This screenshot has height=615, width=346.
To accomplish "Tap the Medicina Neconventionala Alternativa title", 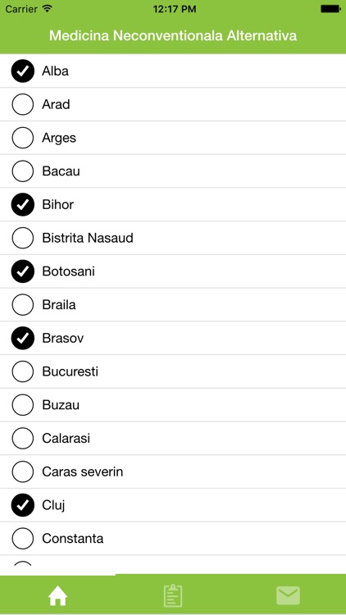I will pos(173,36).
